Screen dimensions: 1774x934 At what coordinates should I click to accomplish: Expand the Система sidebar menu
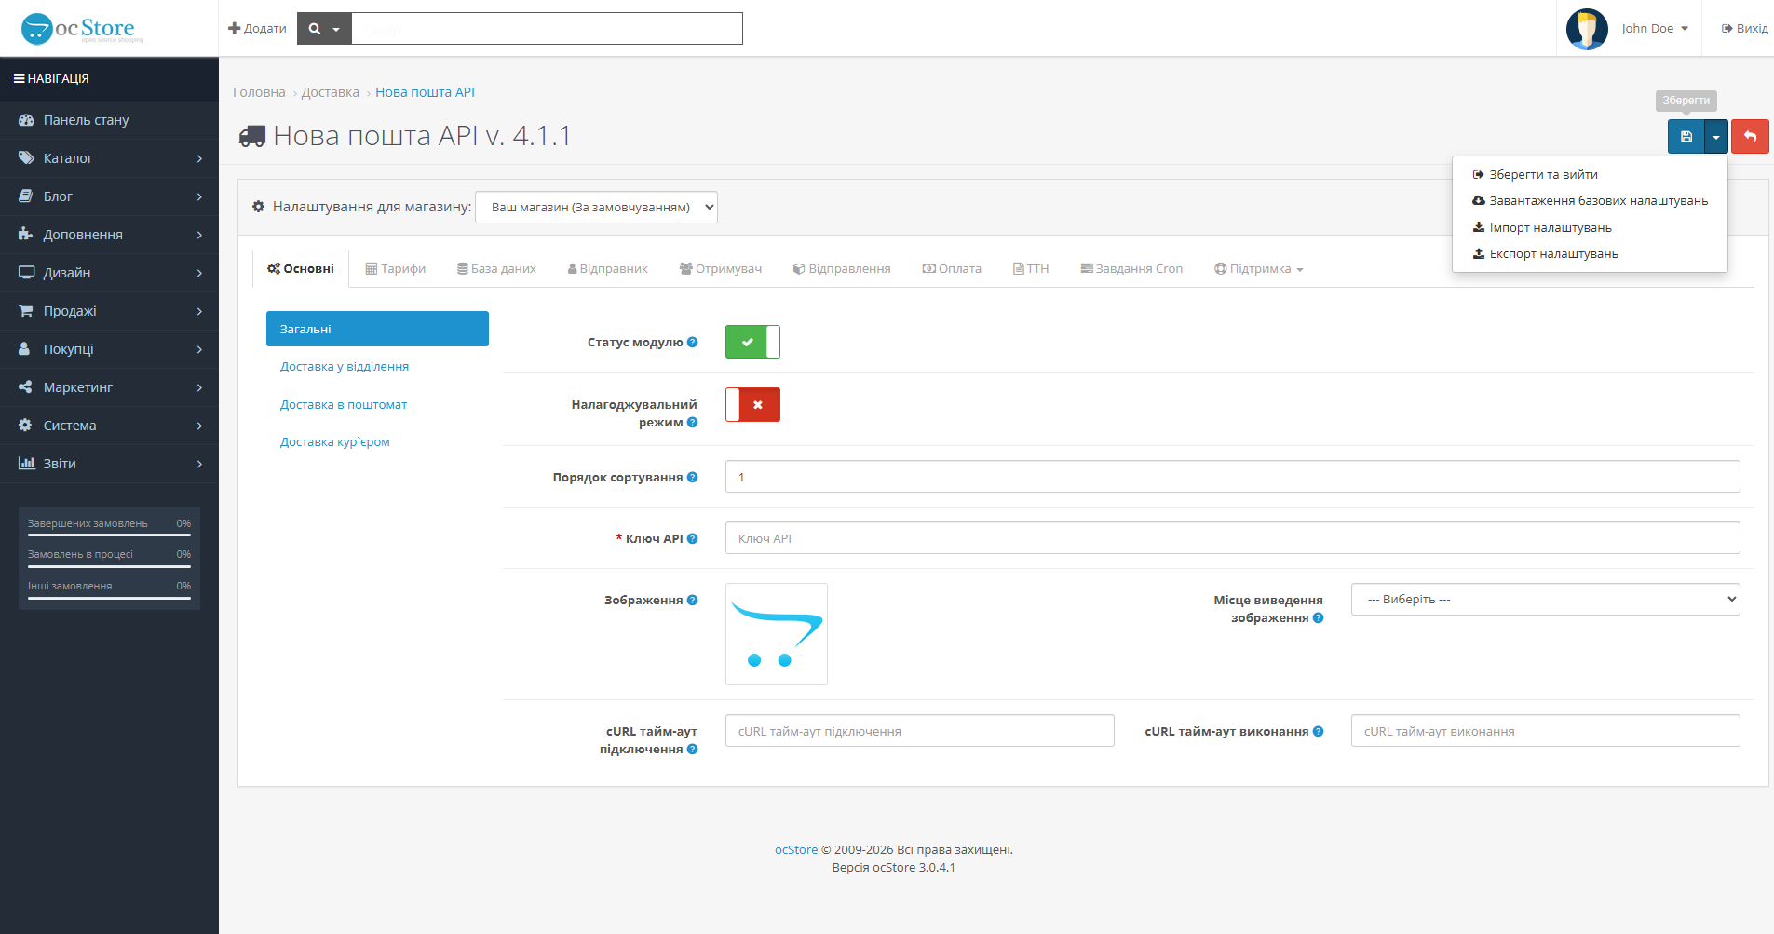pos(109,426)
